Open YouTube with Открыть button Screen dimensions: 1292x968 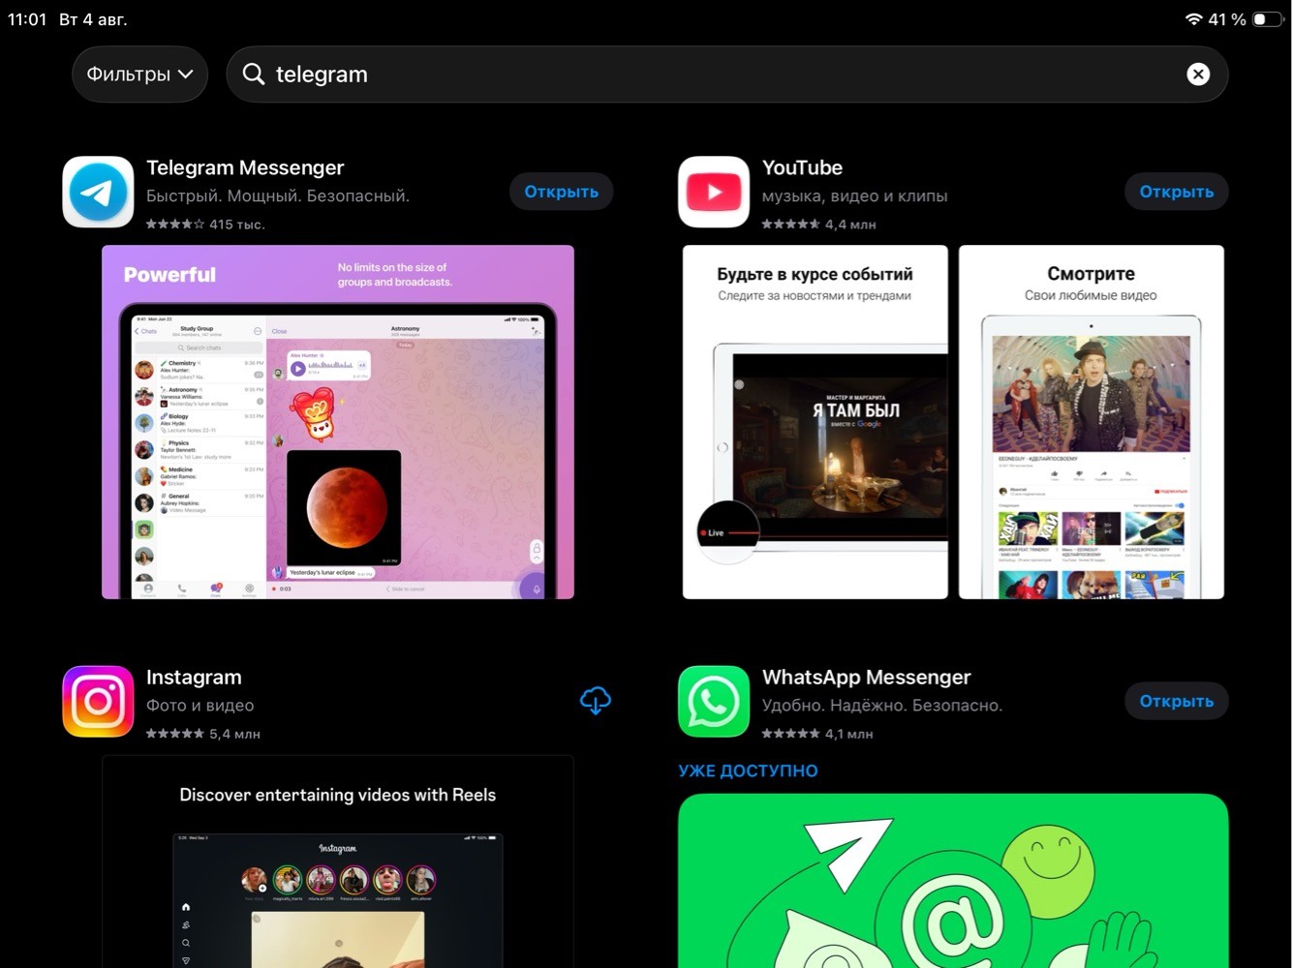point(1177,192)
